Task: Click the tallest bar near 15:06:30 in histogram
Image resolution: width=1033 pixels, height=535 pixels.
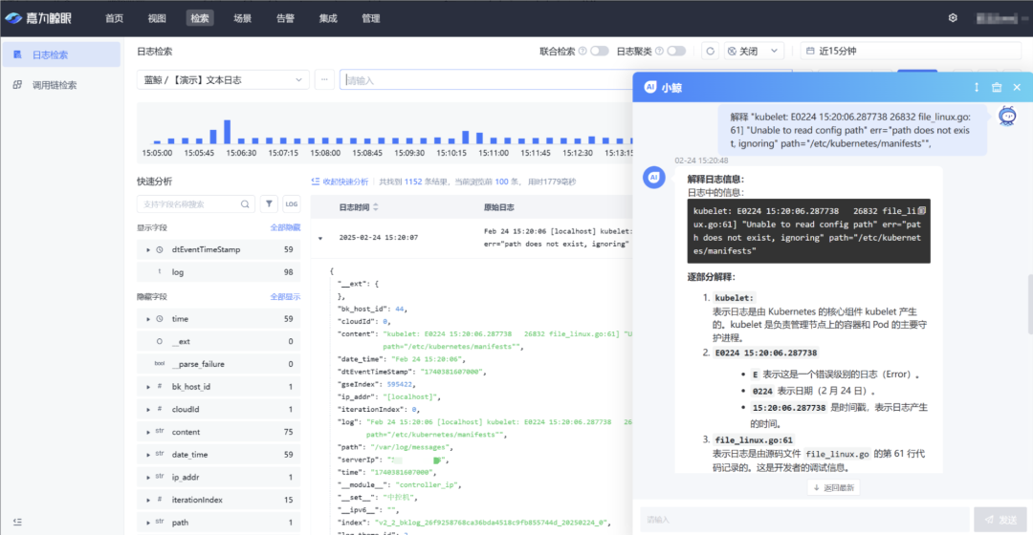Action: point(228,132)
